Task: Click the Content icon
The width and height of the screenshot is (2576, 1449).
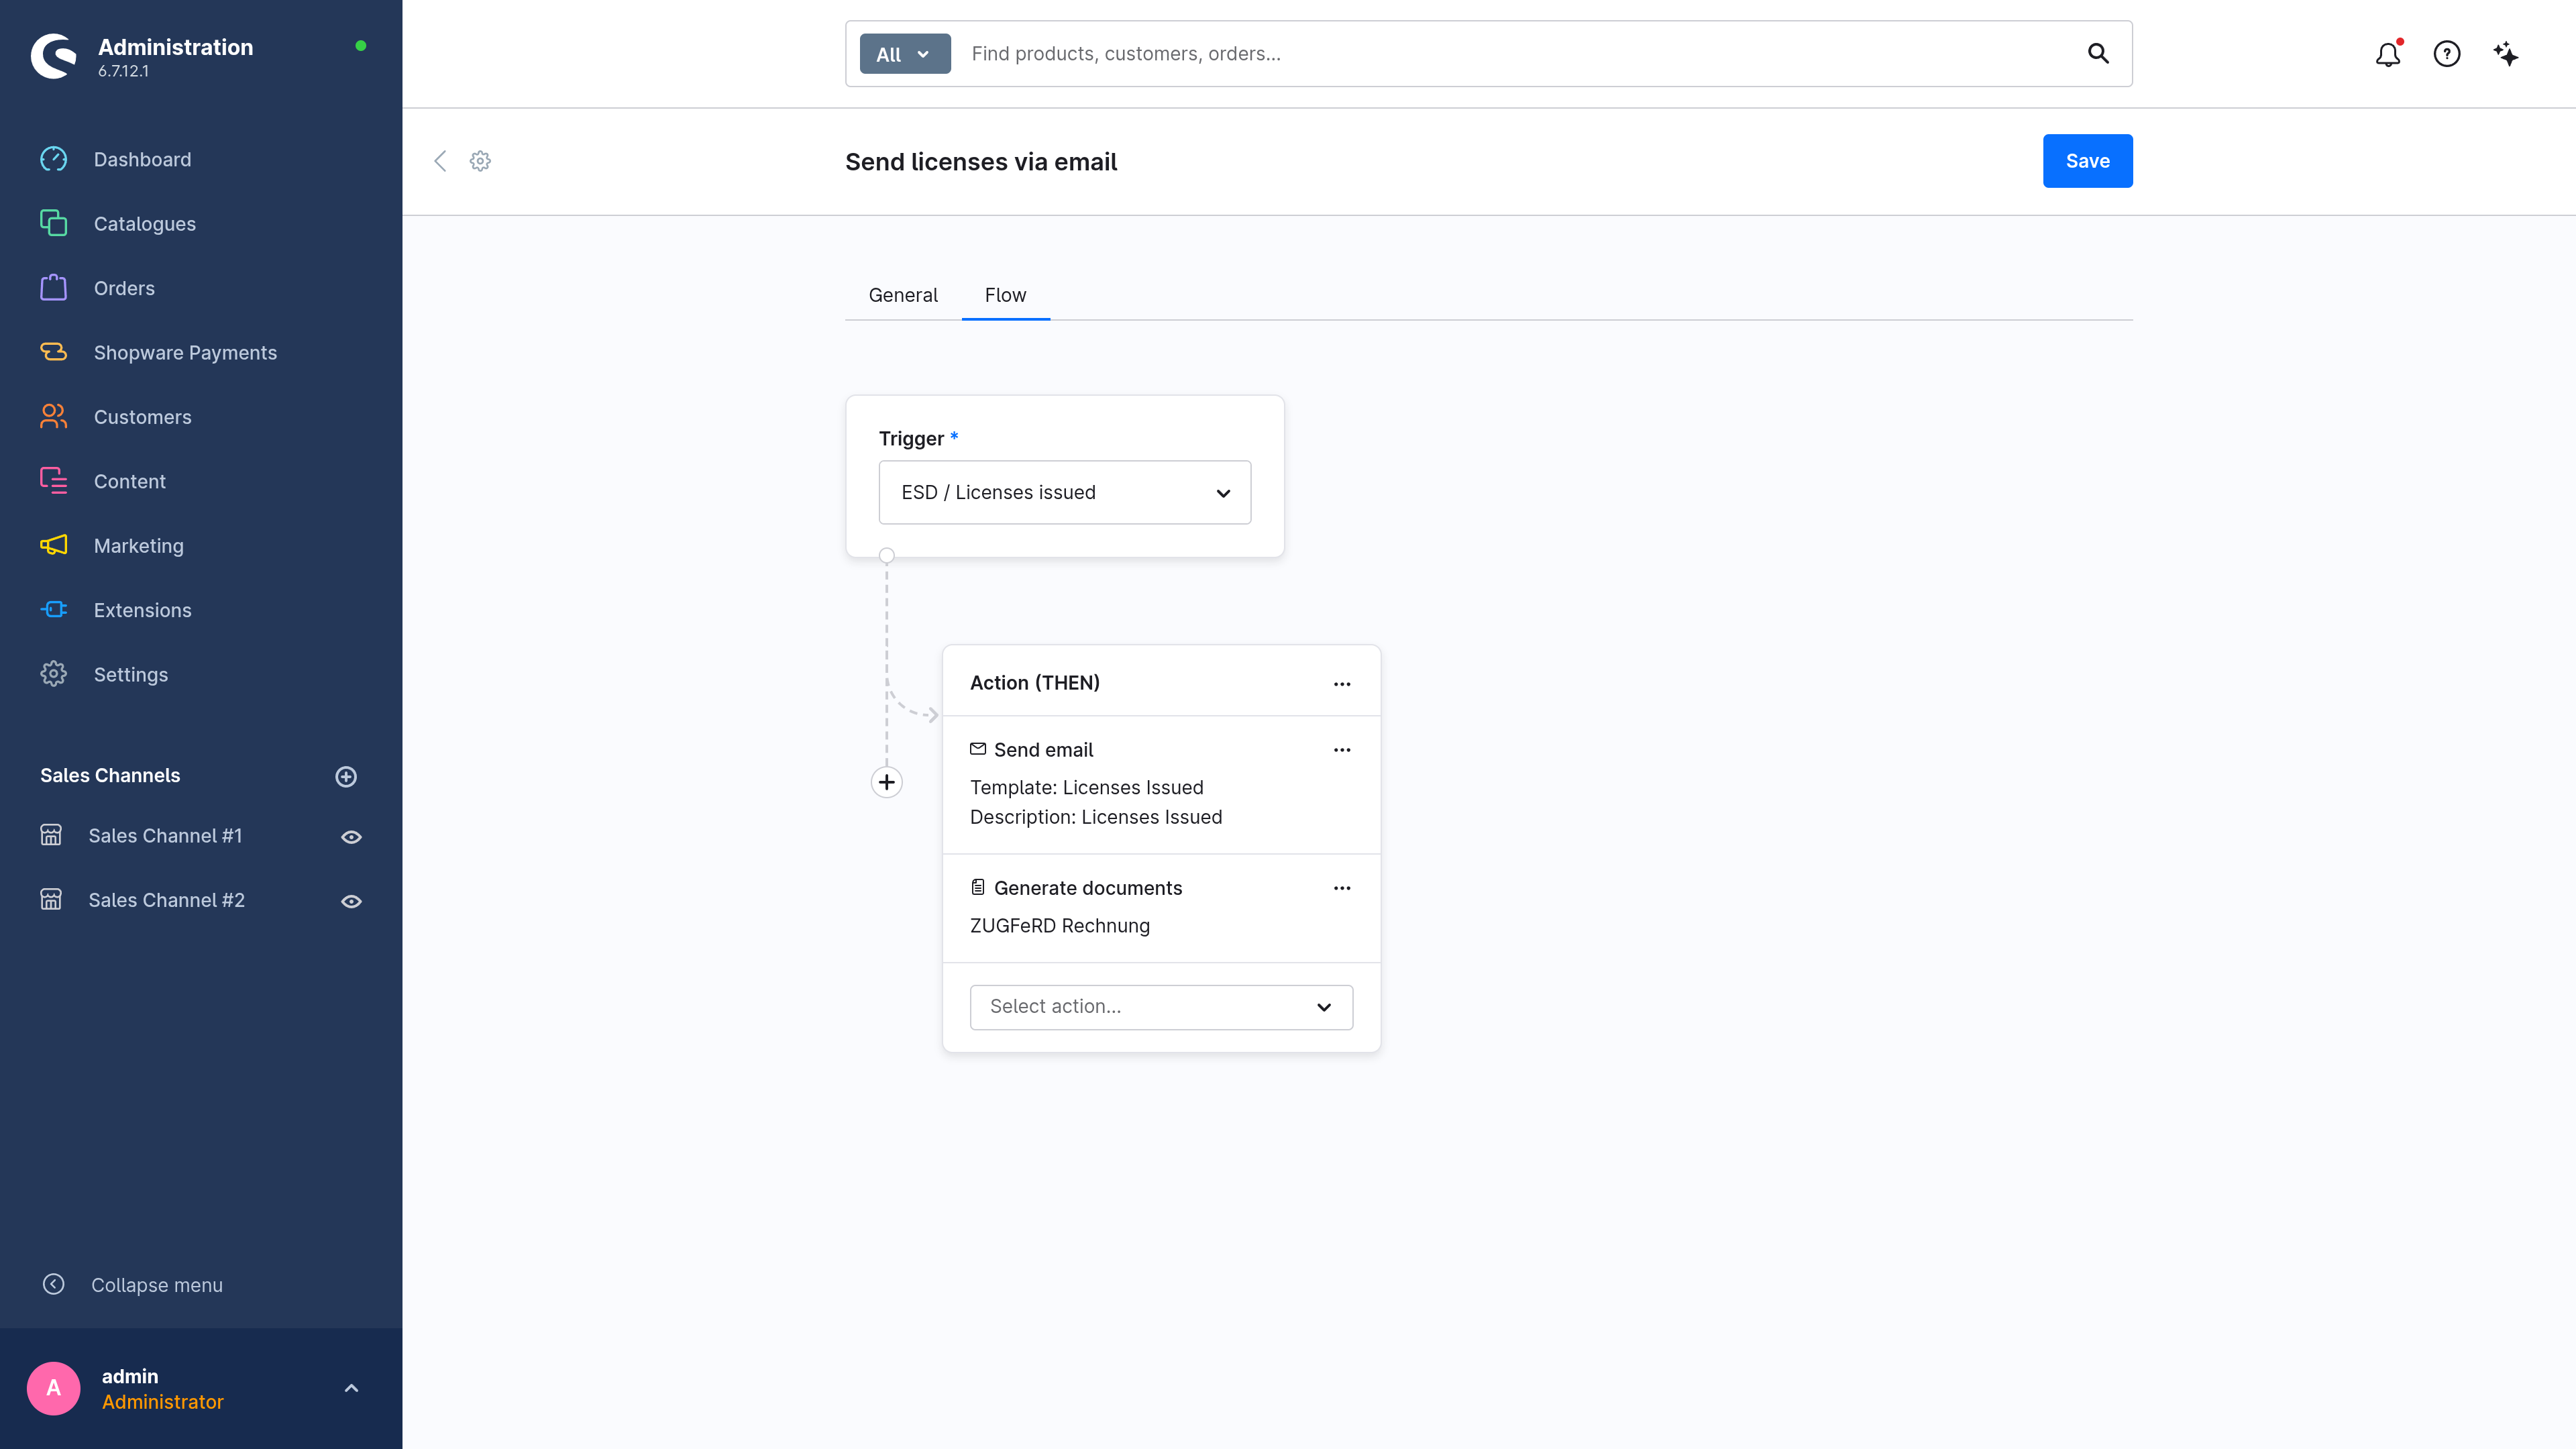Action: (x=53, y=481)
